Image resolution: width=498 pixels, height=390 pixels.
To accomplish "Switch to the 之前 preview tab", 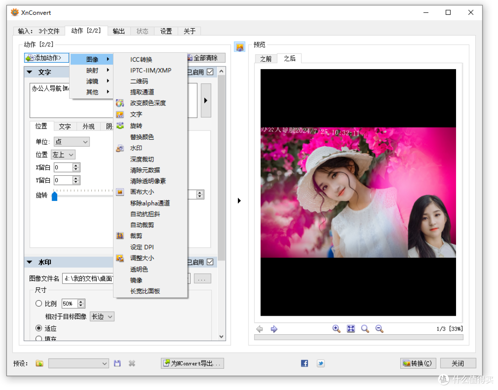I will pyautogui.click(x=266, y=59).
